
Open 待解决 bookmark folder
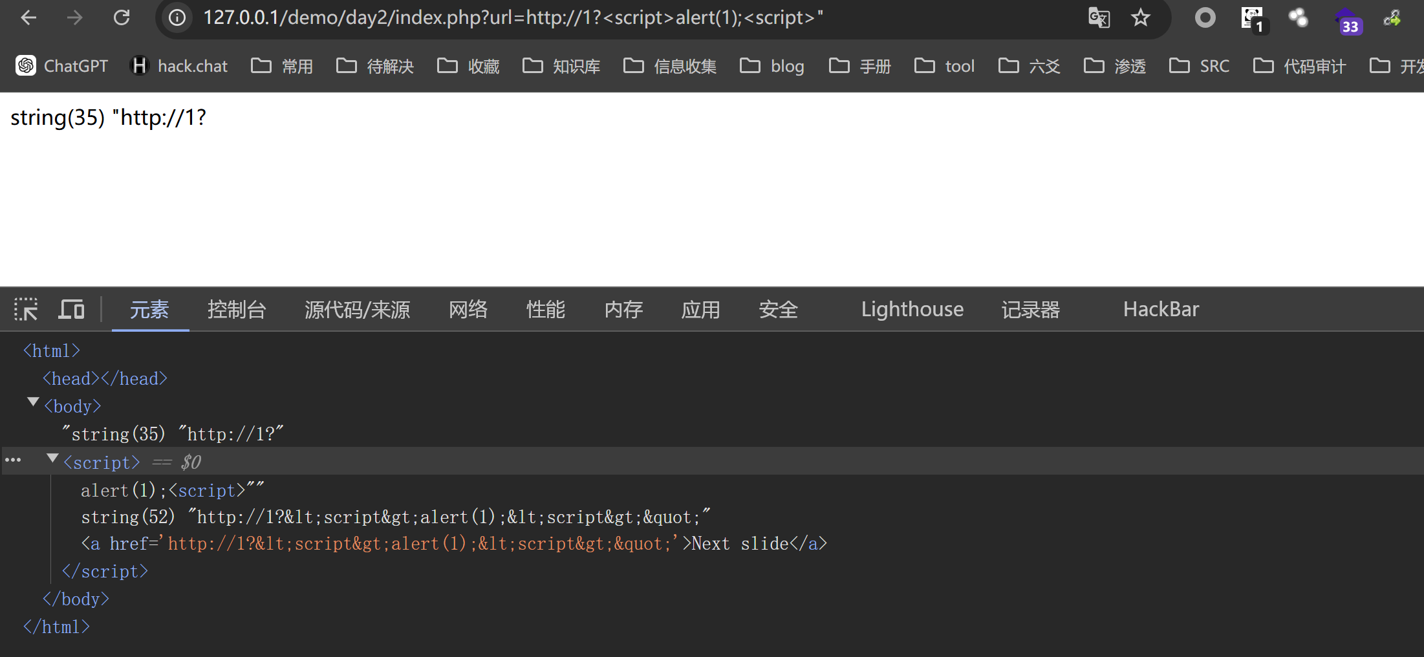(375, 66)
